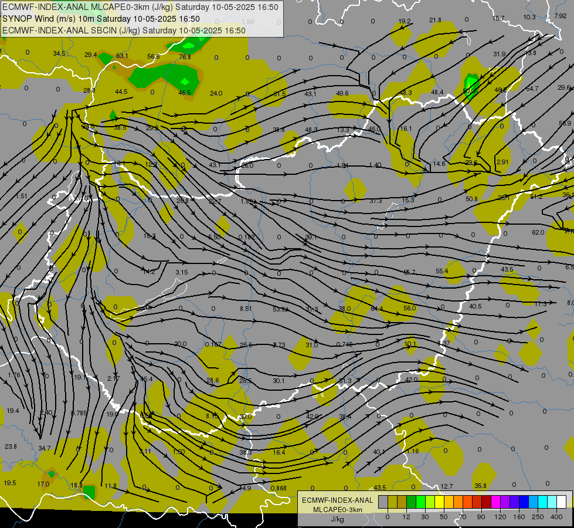574x528 pixels.
Task: Click the legend tick label 90
Action: [481, 517]
